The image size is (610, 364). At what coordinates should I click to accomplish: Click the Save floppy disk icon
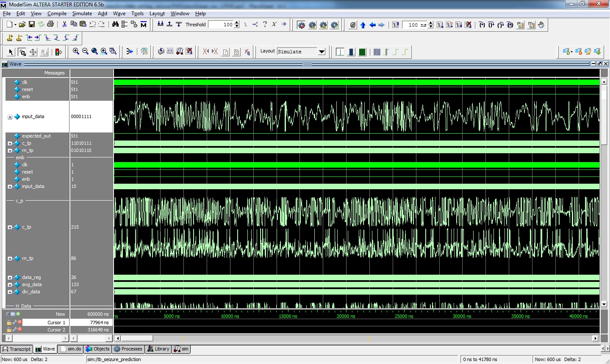31,25
